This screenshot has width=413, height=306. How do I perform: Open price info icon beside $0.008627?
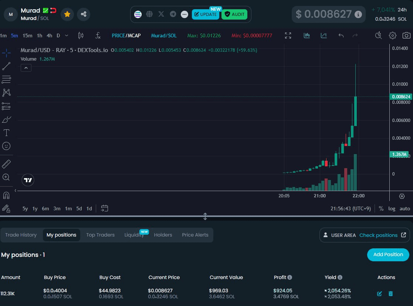(358, 14)
